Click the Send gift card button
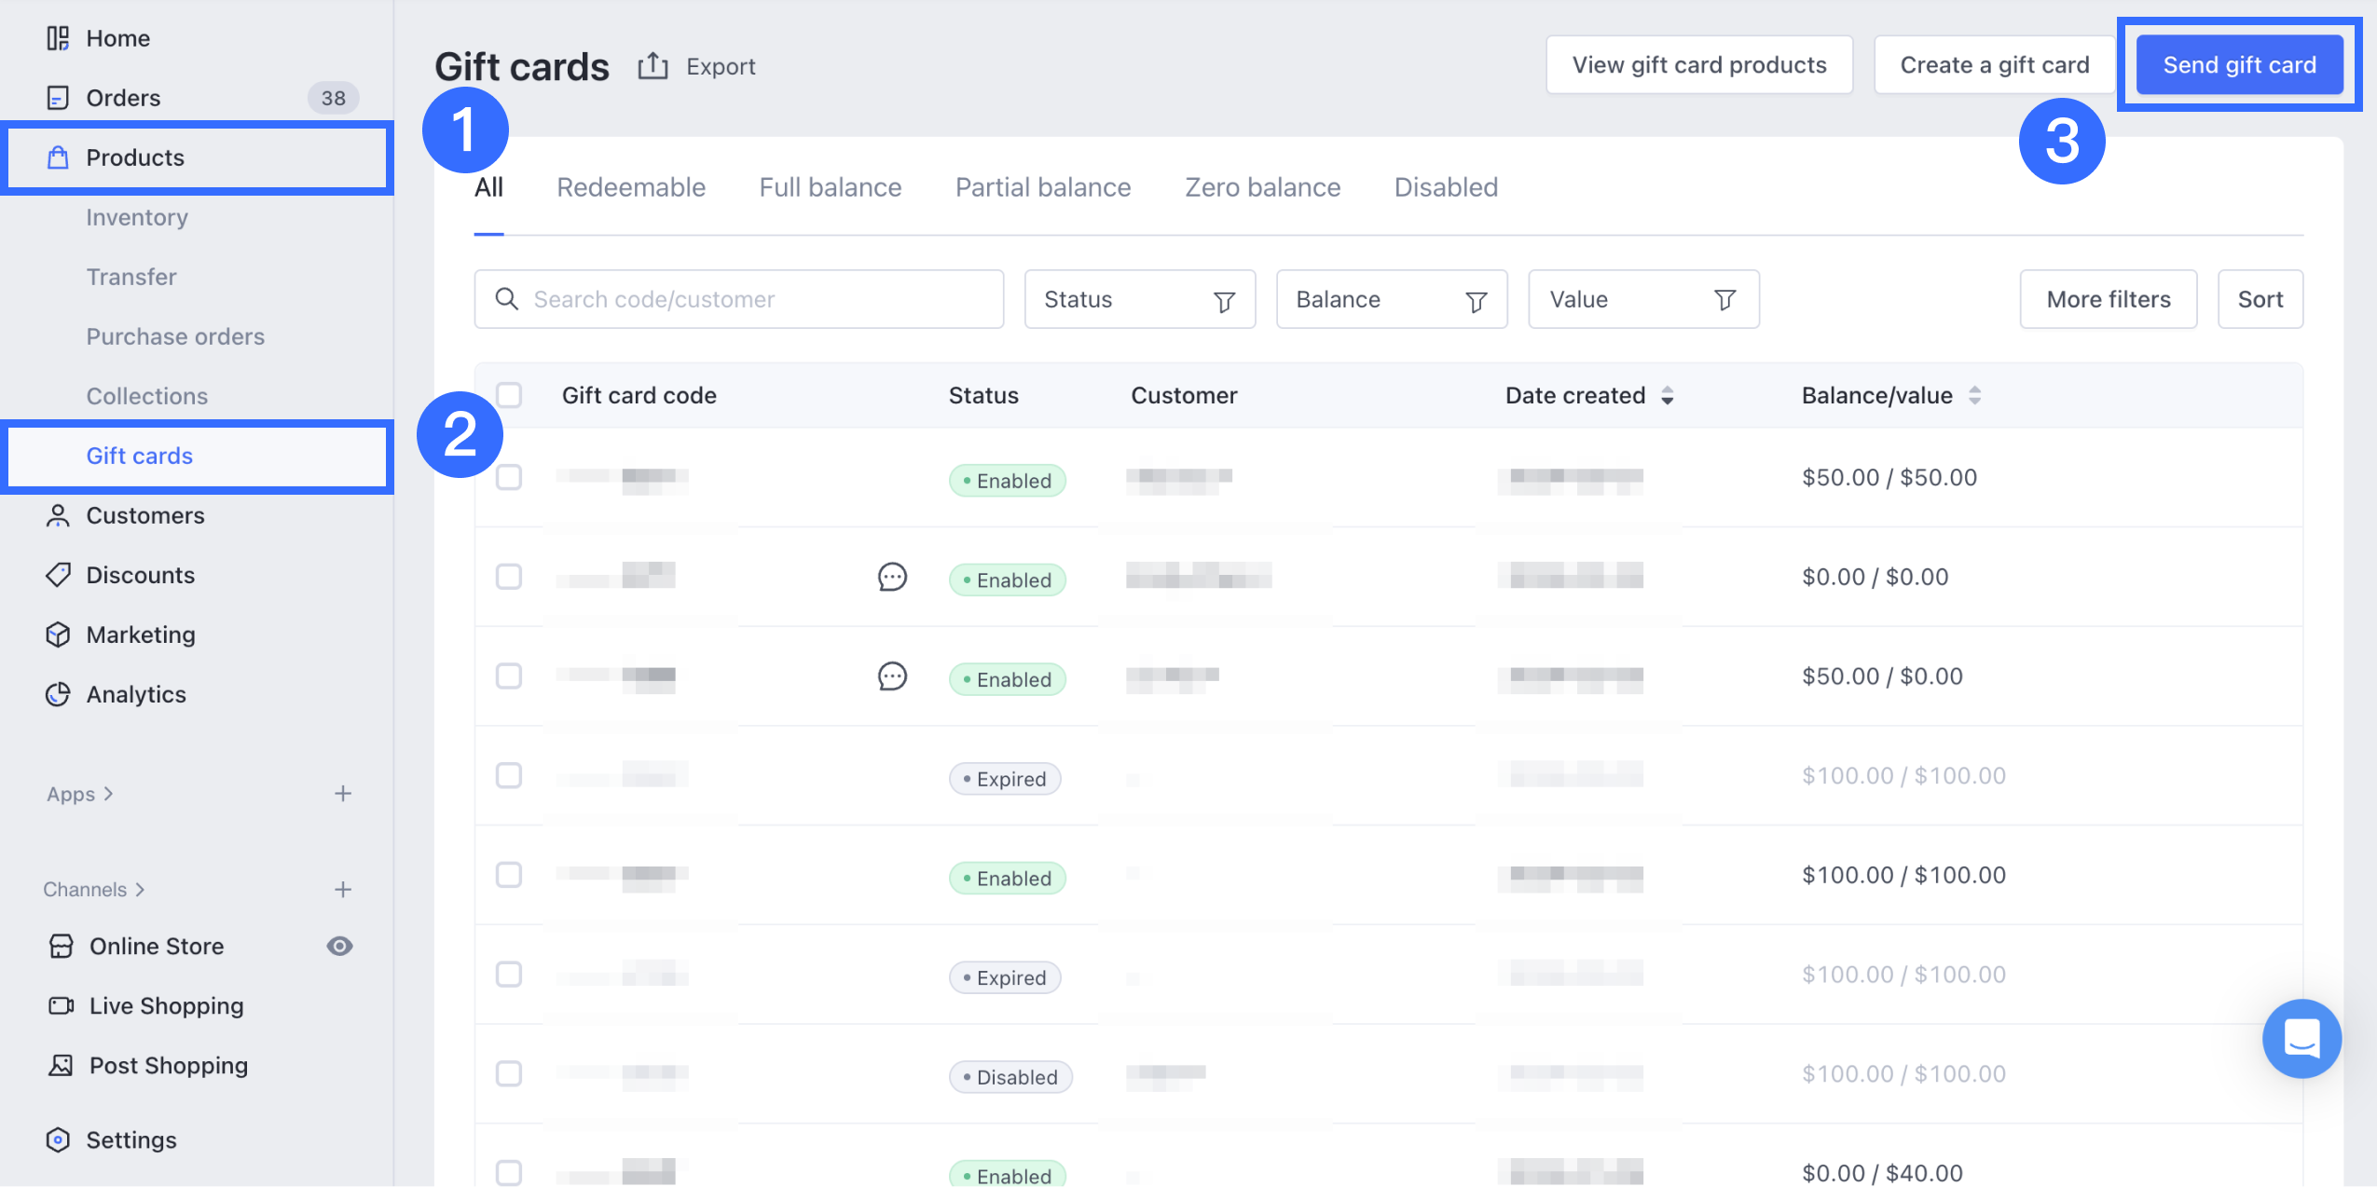The height and width of the screenshot is (1187, 2377). tap(2239, 65)
